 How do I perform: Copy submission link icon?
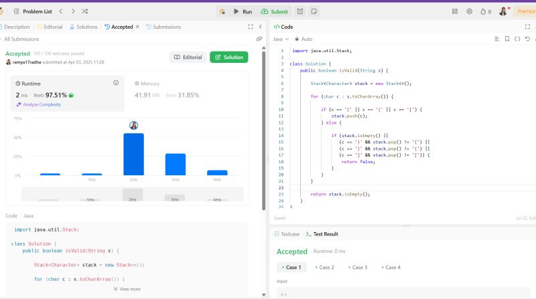tap(259, 39)
